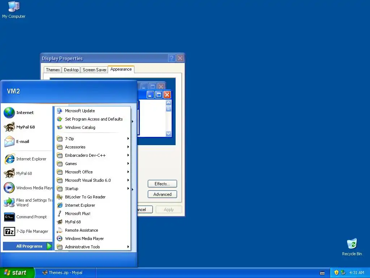Open Microsoft Plus! entry
Screen dimensions: 370x278
tap(93, 214)
